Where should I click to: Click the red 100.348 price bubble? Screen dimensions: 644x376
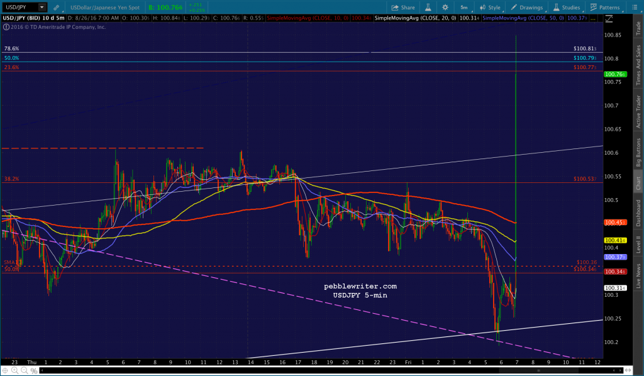point(615,272)
